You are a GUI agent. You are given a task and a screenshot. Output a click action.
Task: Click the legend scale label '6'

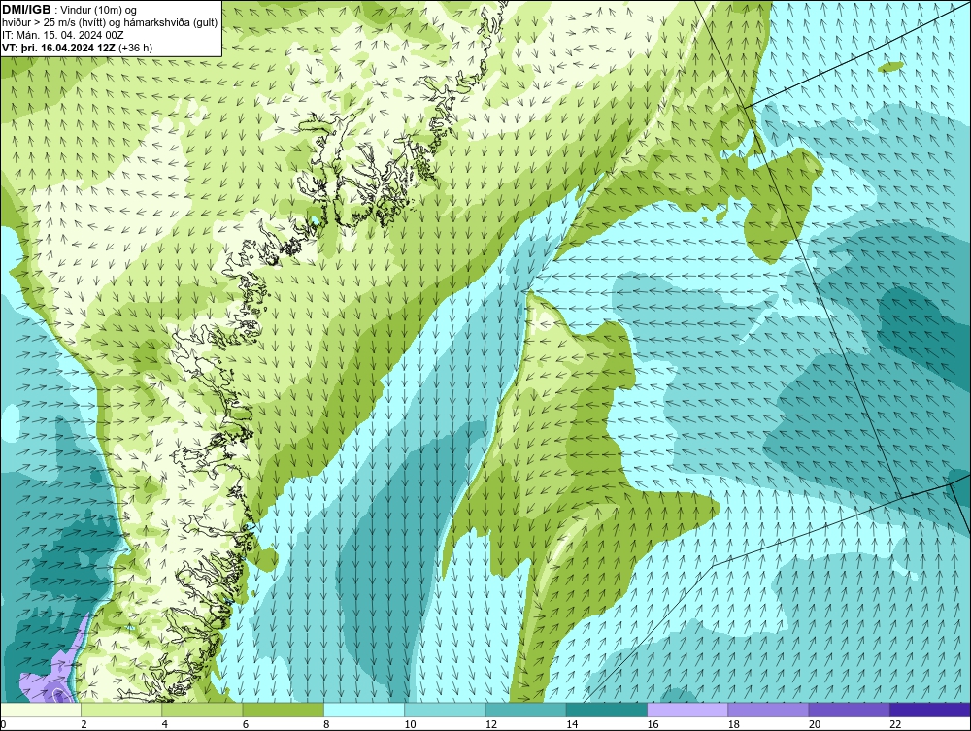pos(246,725)
